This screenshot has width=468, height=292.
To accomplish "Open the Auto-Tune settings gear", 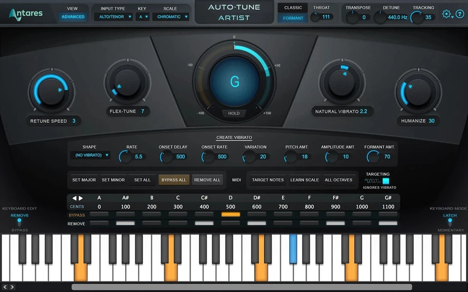I will (447, 14).
